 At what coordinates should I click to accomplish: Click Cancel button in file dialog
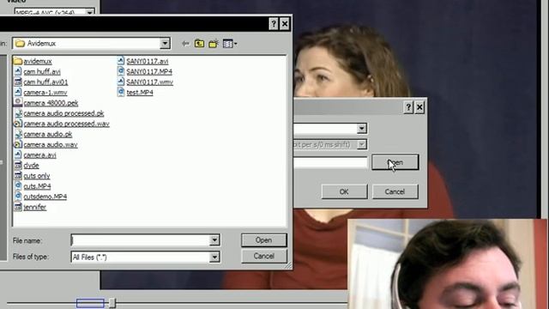tap(263, 256)
